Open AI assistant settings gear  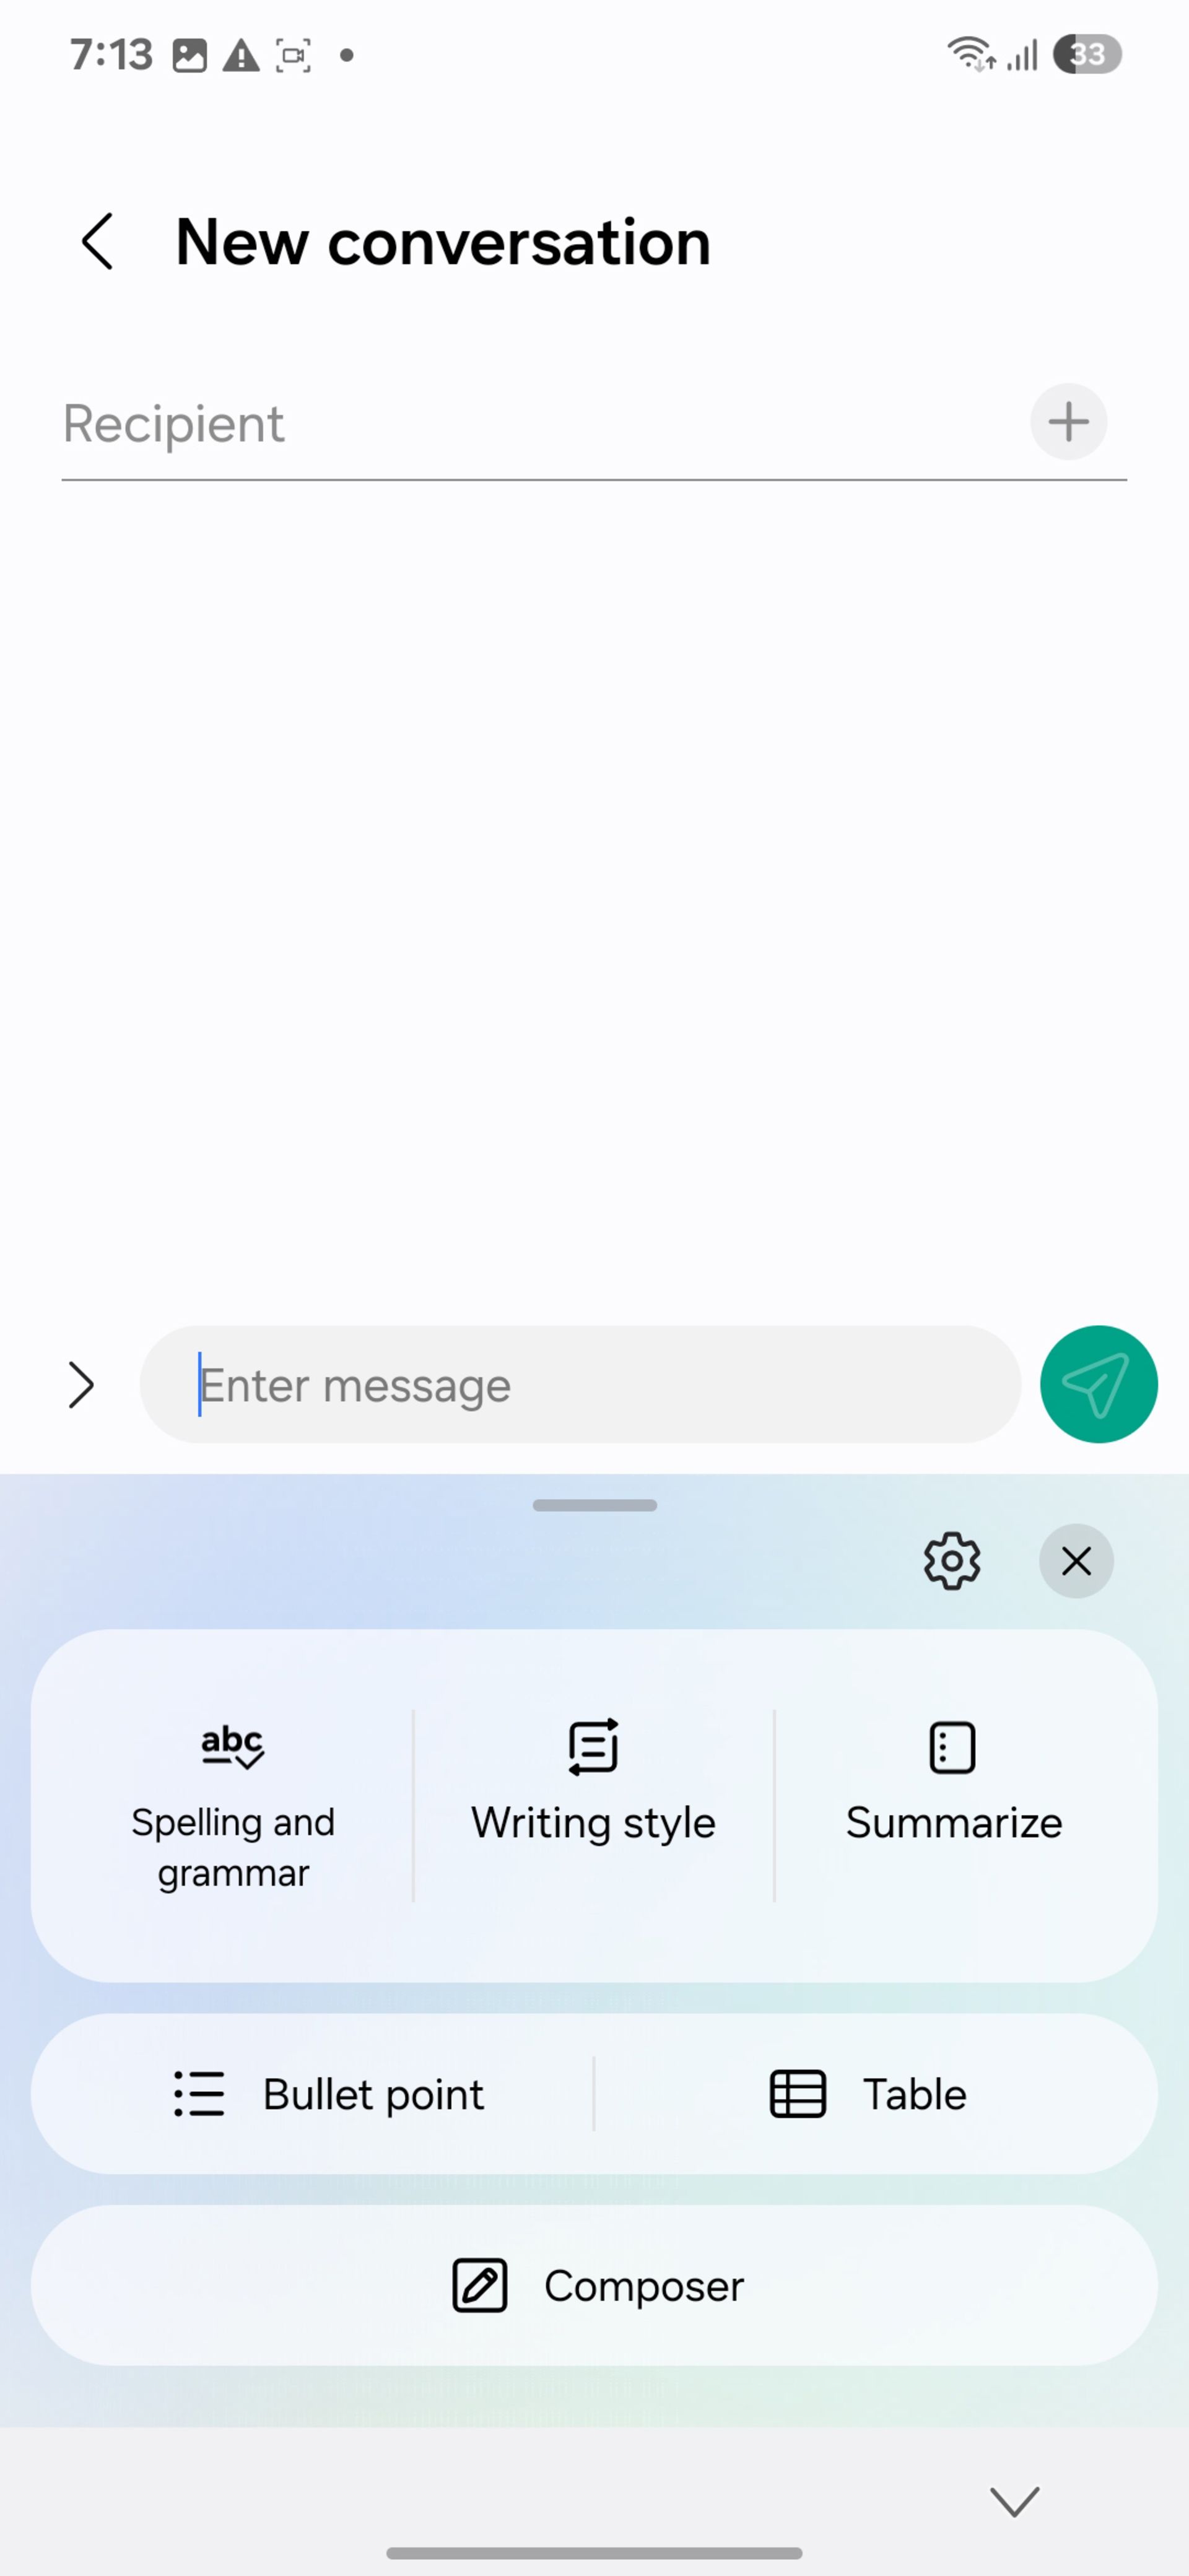point(951,1560)
